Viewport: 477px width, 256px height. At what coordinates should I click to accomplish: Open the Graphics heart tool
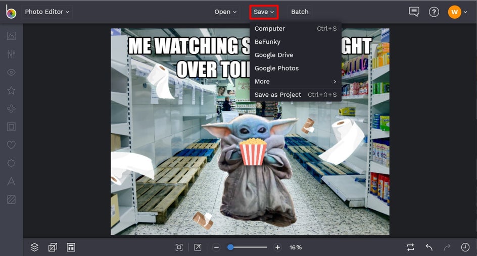[x=11, y=145]
